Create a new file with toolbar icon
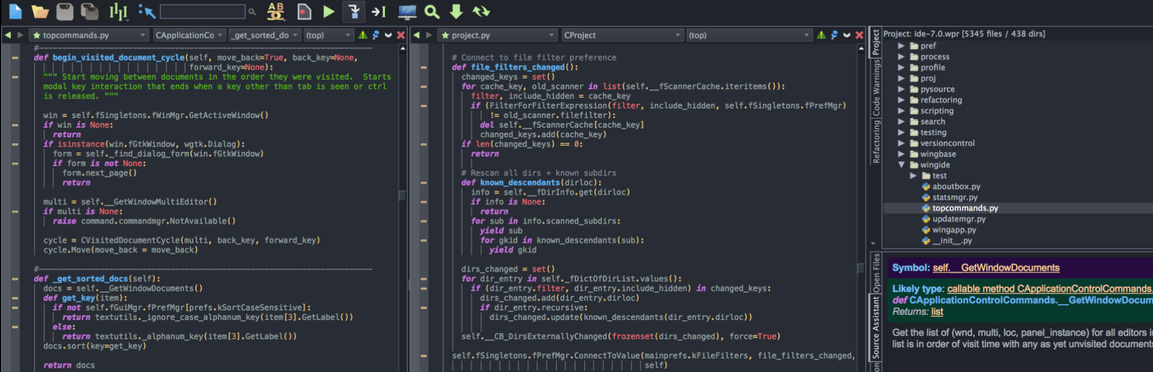 tap(15, 11)
